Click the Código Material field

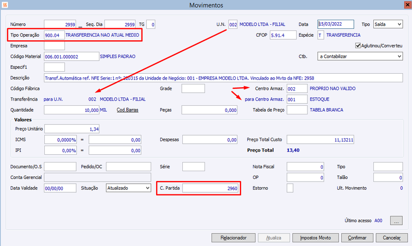pos(72,56)
